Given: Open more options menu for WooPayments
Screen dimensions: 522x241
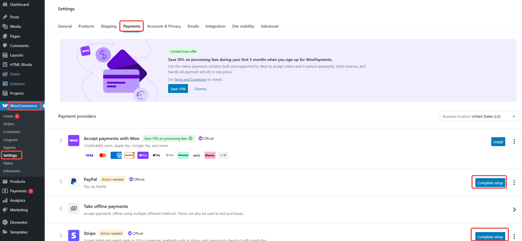Looking at the screenshot, I should (x=514, y=142).
